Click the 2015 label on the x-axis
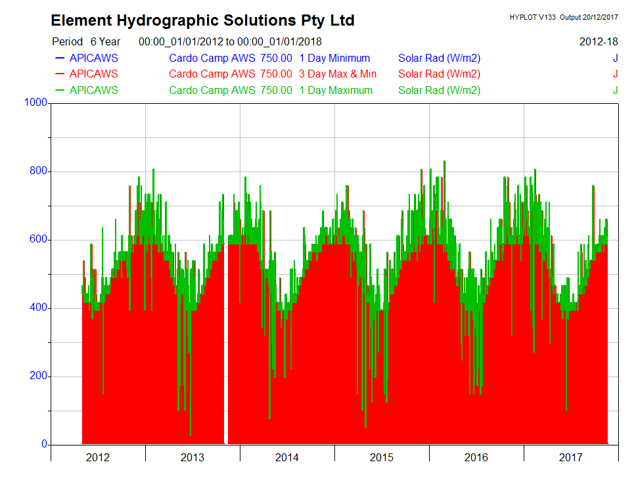 coord(382,458)
